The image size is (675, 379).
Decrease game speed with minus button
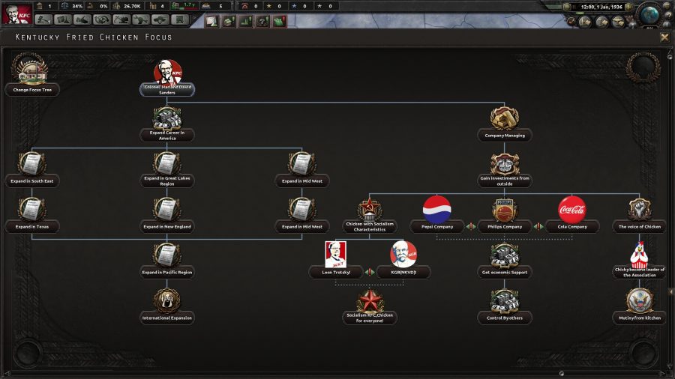coord(567,7)
